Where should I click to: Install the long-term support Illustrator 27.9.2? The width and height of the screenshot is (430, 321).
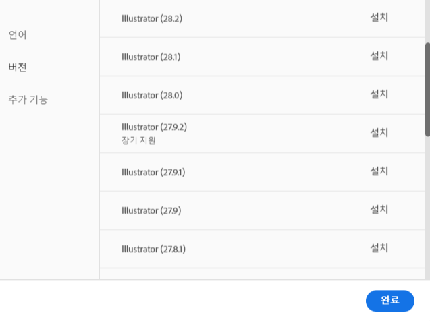tap(379, 133)
